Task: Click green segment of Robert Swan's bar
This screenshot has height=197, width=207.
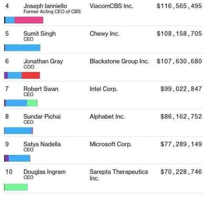Action: coord(32,103)
